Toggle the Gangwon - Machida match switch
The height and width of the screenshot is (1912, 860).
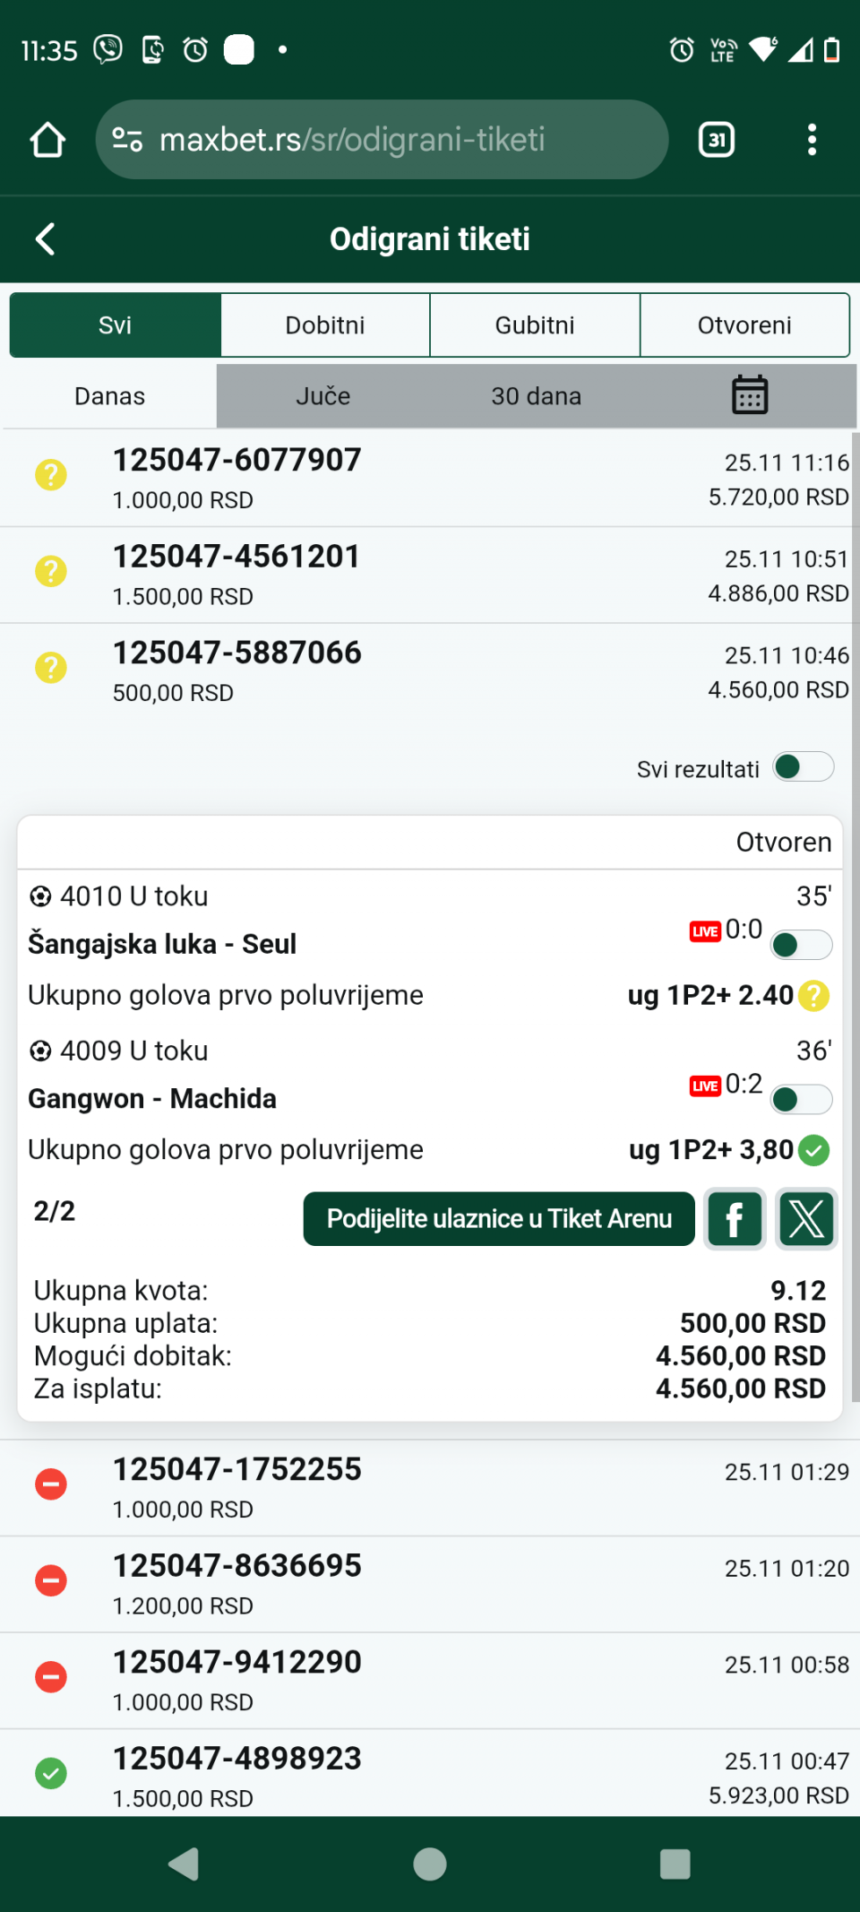click(801, 1100)
